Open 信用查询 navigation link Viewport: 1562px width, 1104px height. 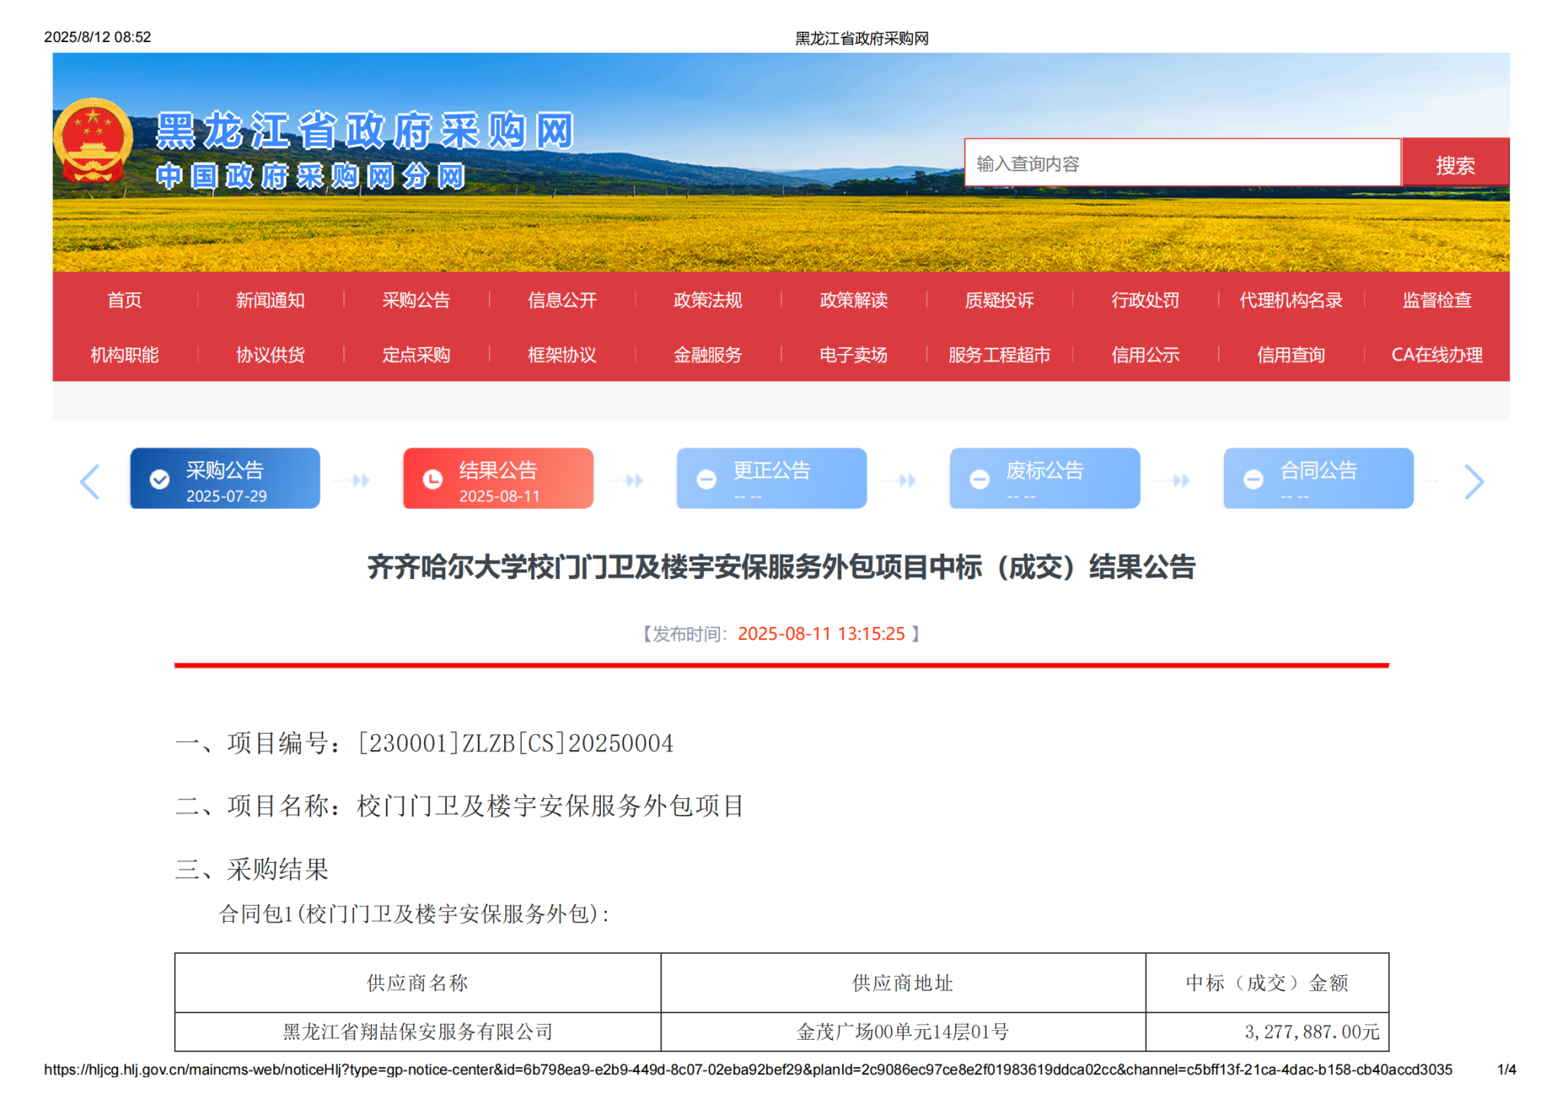tap(1290, 355)
